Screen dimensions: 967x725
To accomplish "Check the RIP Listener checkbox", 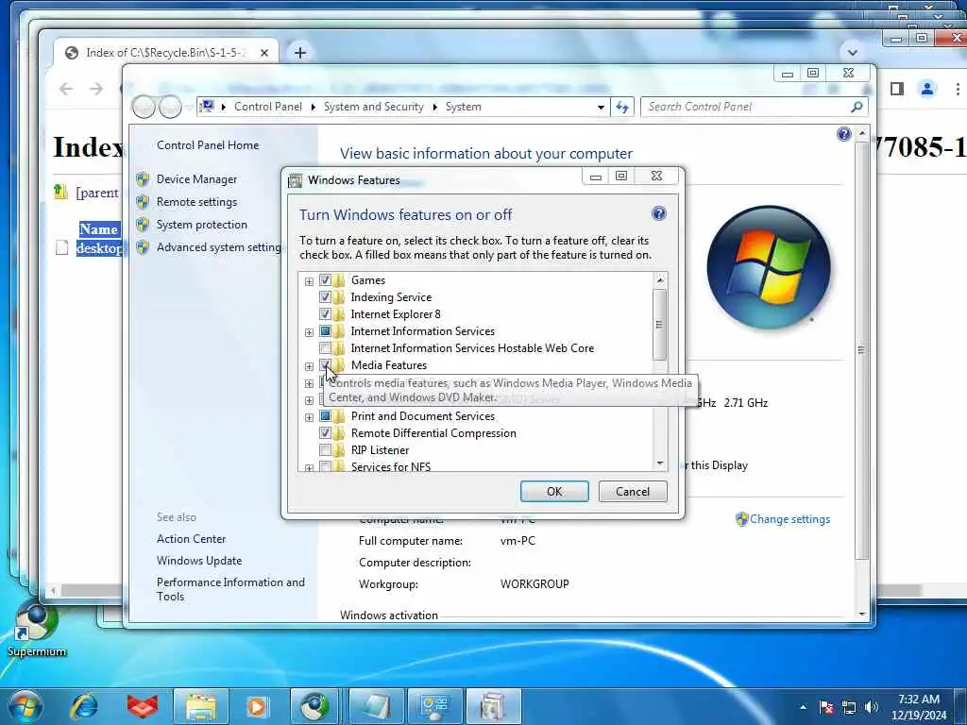I will [x=325, y=450].
